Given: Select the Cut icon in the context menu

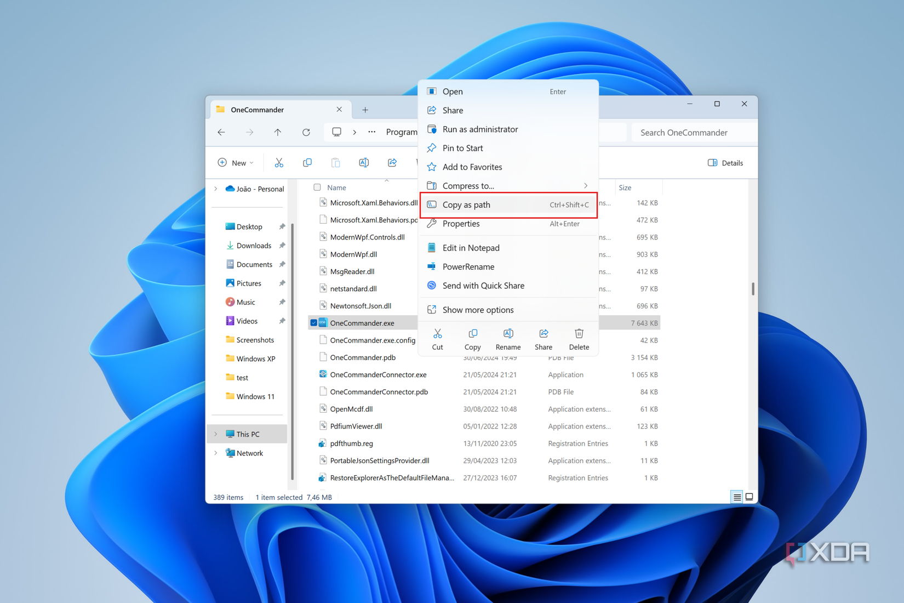Looking at the screenshot, I should click(x=437, y=338).
